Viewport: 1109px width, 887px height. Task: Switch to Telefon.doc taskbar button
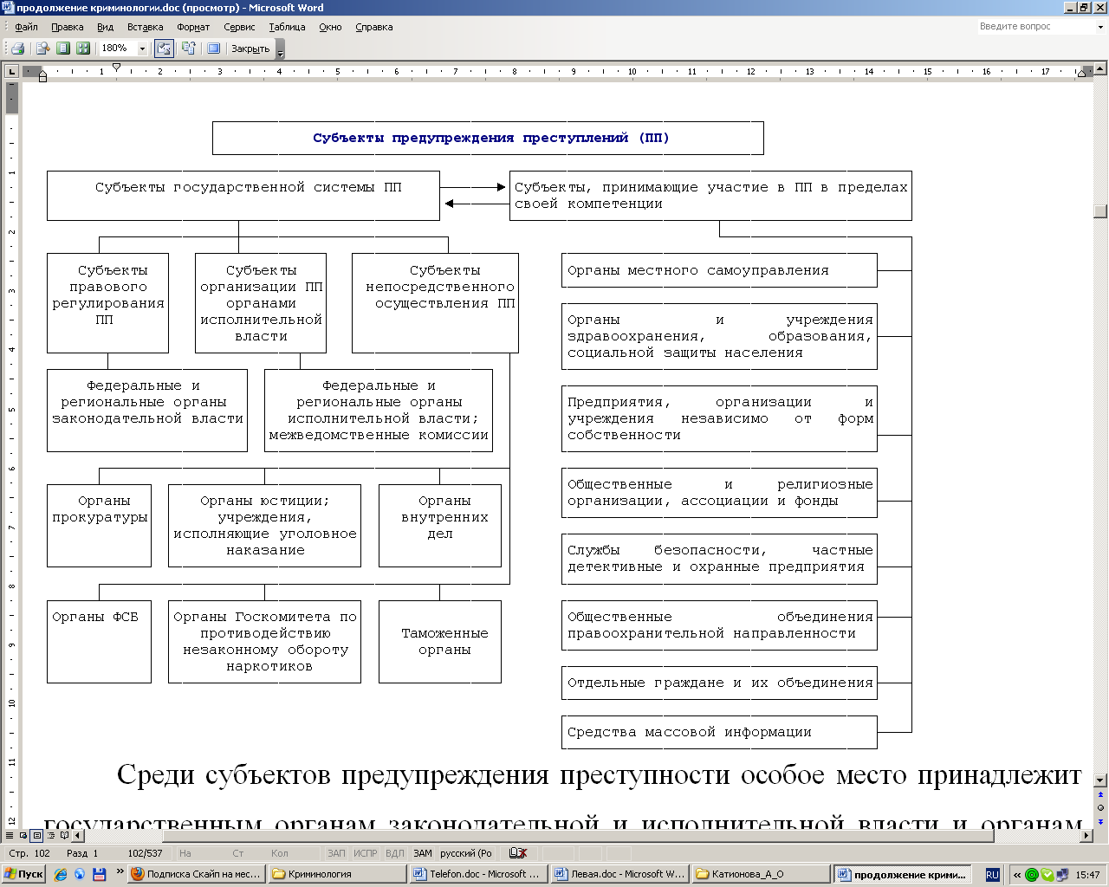tap(479, 875)
